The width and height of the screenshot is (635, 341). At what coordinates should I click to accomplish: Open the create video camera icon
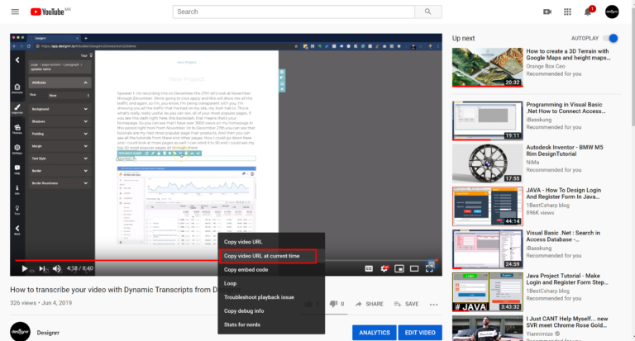(x=547, y=12)
